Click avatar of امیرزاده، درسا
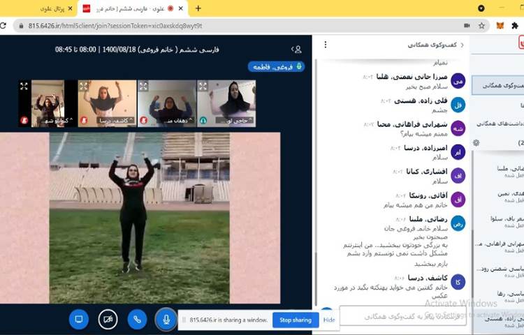This screenshot has width=524, height=335. [458, 152]
